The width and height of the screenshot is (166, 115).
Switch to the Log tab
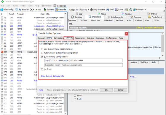point(79,14)
